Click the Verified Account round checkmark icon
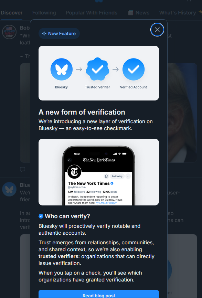The image size is (202, 298). pos(134,70)
